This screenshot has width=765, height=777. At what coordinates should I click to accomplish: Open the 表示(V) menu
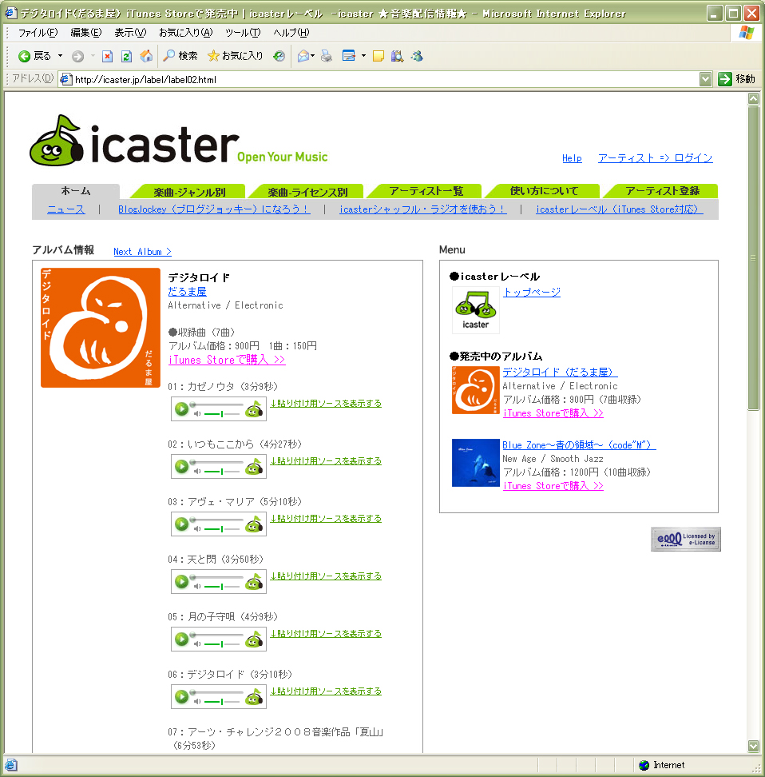130,33
